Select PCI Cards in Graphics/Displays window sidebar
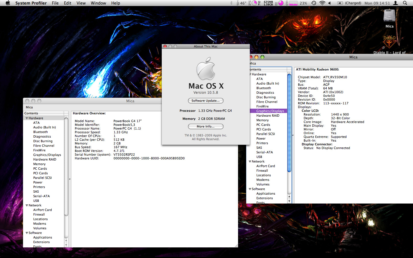Screen dimensions: 413x258 pos(264,129)
